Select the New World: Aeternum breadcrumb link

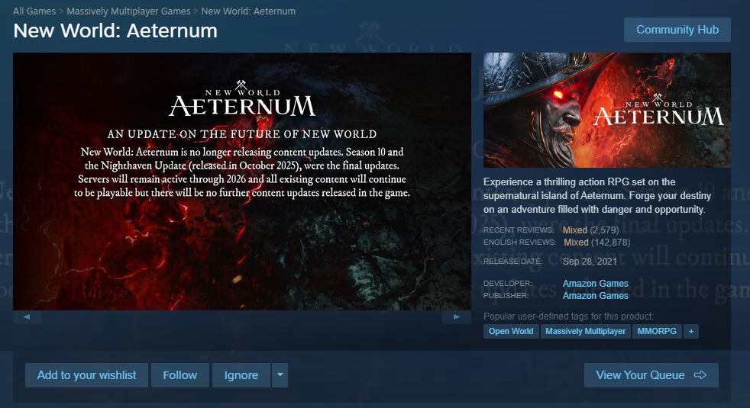coord(248,11)
